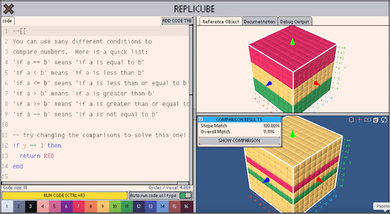This screenshot has width=390, height=214.
Task: Select color swatch 1
Action: coord(7,207)
